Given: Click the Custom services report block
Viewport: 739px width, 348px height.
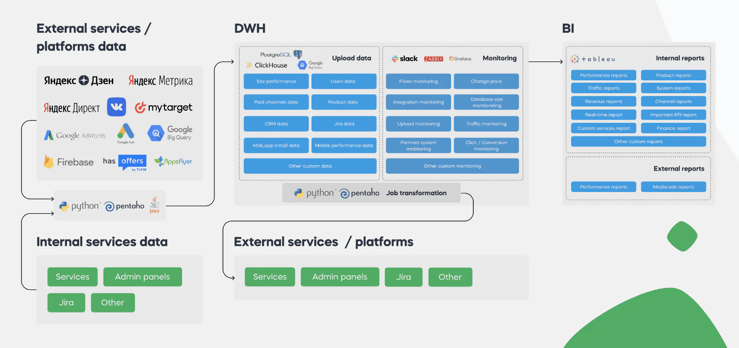Looking at the screenshot, I should click(x=604, y=128).
